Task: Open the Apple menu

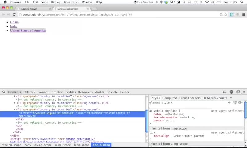Action: click(x=5, y=2)
